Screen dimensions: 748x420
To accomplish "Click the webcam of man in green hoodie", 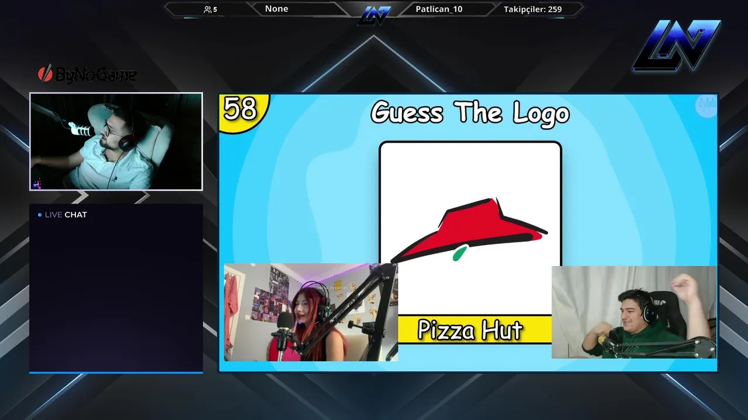I will pyautogui.click(x=634, y=312).
